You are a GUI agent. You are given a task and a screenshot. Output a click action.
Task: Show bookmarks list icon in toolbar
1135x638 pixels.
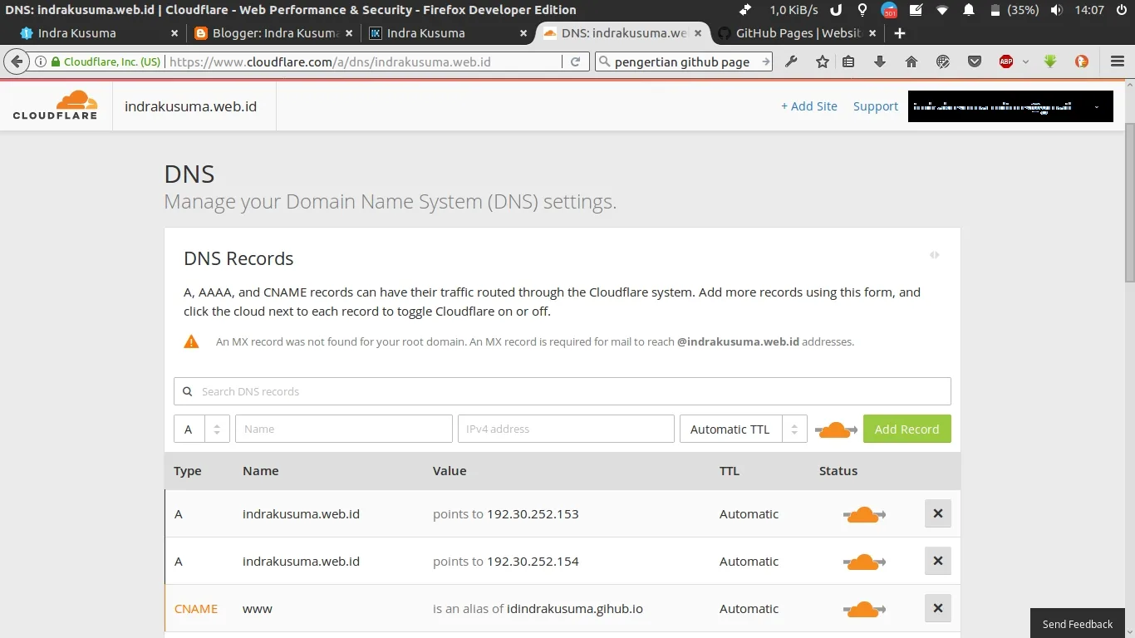(848, 61)
